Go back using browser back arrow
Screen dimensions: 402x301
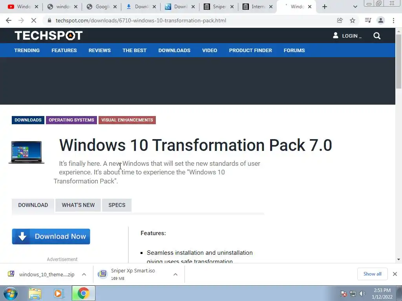(x=9, y=20)
